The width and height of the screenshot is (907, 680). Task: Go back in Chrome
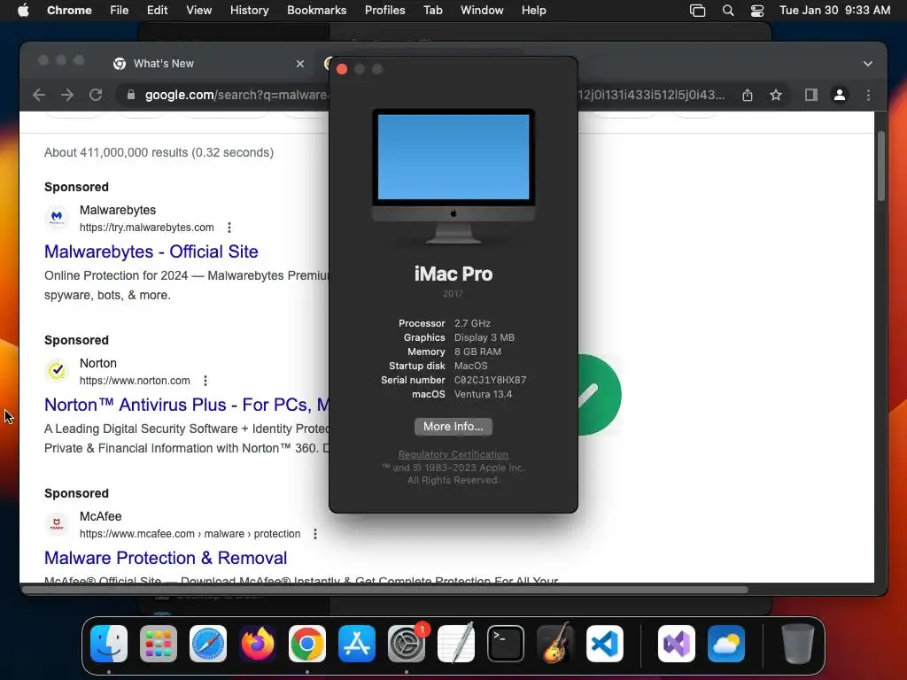tap(39, 95)
